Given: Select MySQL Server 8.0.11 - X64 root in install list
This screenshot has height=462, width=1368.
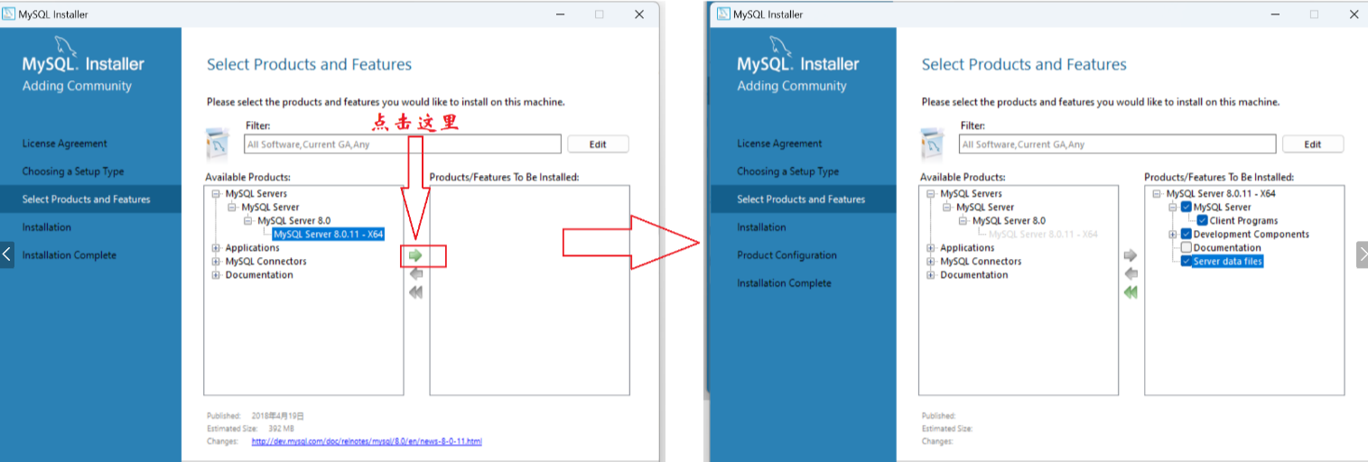Looking at the screenshot, I should [x=1221, y=194].
